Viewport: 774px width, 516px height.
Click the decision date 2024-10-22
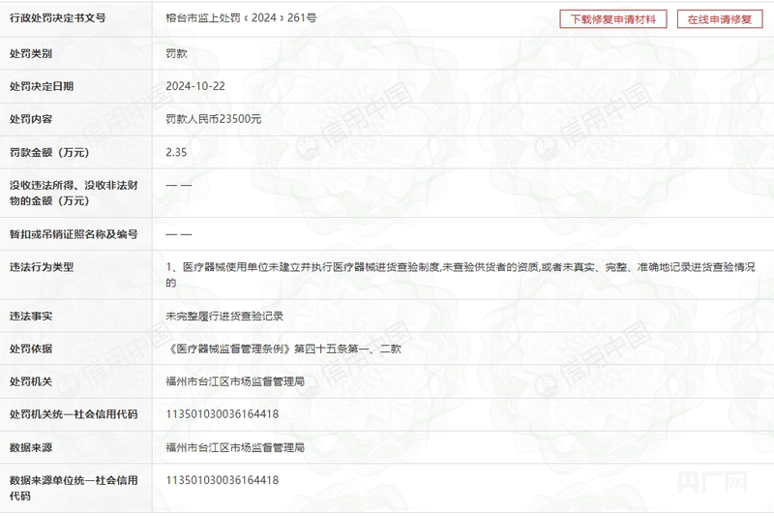coord(195,86)
